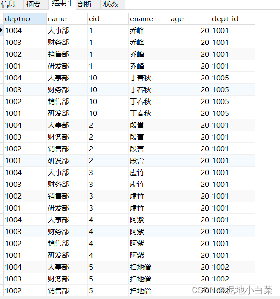Select the eid 1 cell in 销售部 row
The height and width of the screenshot is (299, 280).
[108, 54]
